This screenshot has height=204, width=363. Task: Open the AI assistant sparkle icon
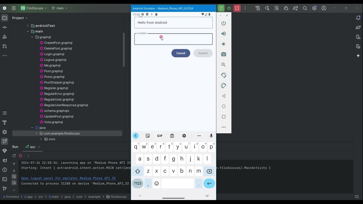tap(358, 56)
